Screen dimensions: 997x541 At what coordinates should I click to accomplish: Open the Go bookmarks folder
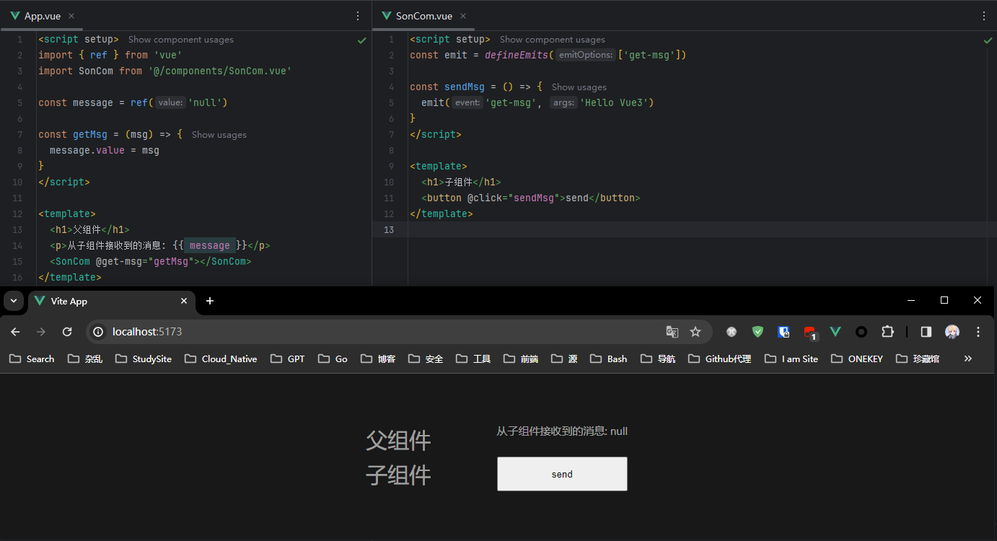333,359
